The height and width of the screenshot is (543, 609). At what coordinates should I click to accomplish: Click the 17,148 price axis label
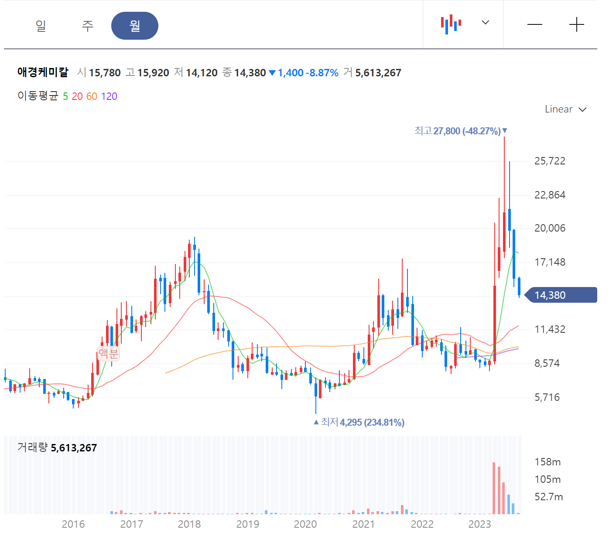click(x=550, y=262)
